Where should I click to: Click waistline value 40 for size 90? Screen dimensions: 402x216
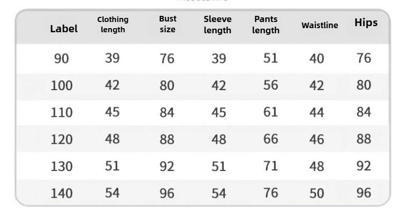pyautogui.click(x=317, y=59)
